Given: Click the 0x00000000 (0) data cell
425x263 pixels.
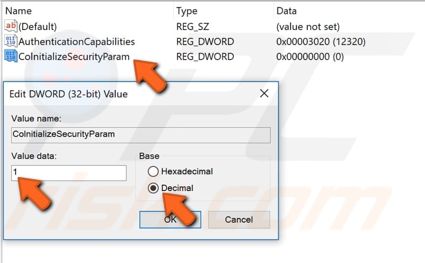Looking at the screenshot, I should pyautogui.click(x=310, y=56).
